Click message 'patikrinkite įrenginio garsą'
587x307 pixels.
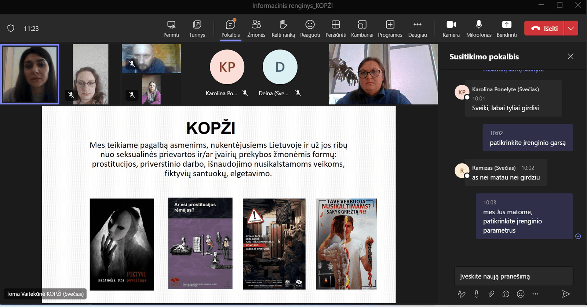pyautogui.click(x=528, y=143)
